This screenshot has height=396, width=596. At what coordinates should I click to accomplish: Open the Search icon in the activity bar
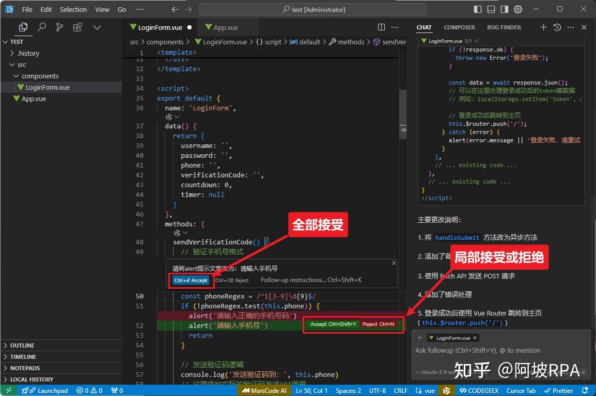click(41, 27)
